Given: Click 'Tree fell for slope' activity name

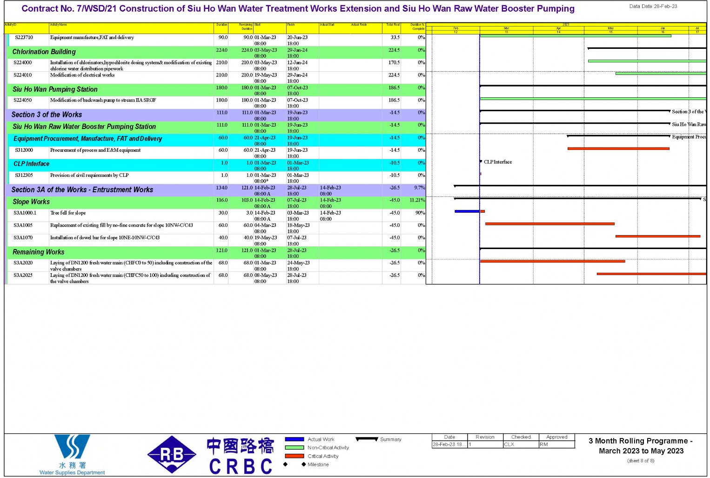Looking at the screenshot, I should [x=68, y=213].
